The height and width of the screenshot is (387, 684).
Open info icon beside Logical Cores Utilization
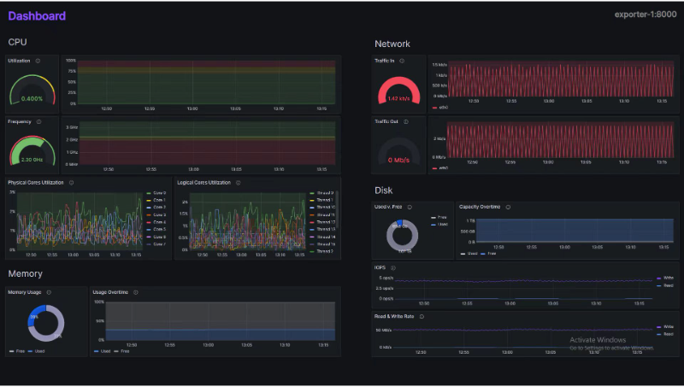[x=239, y=183]
